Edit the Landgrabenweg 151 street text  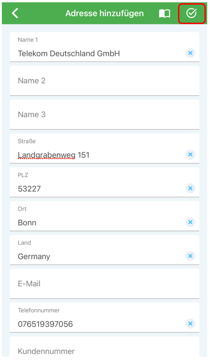coord(54,155)
